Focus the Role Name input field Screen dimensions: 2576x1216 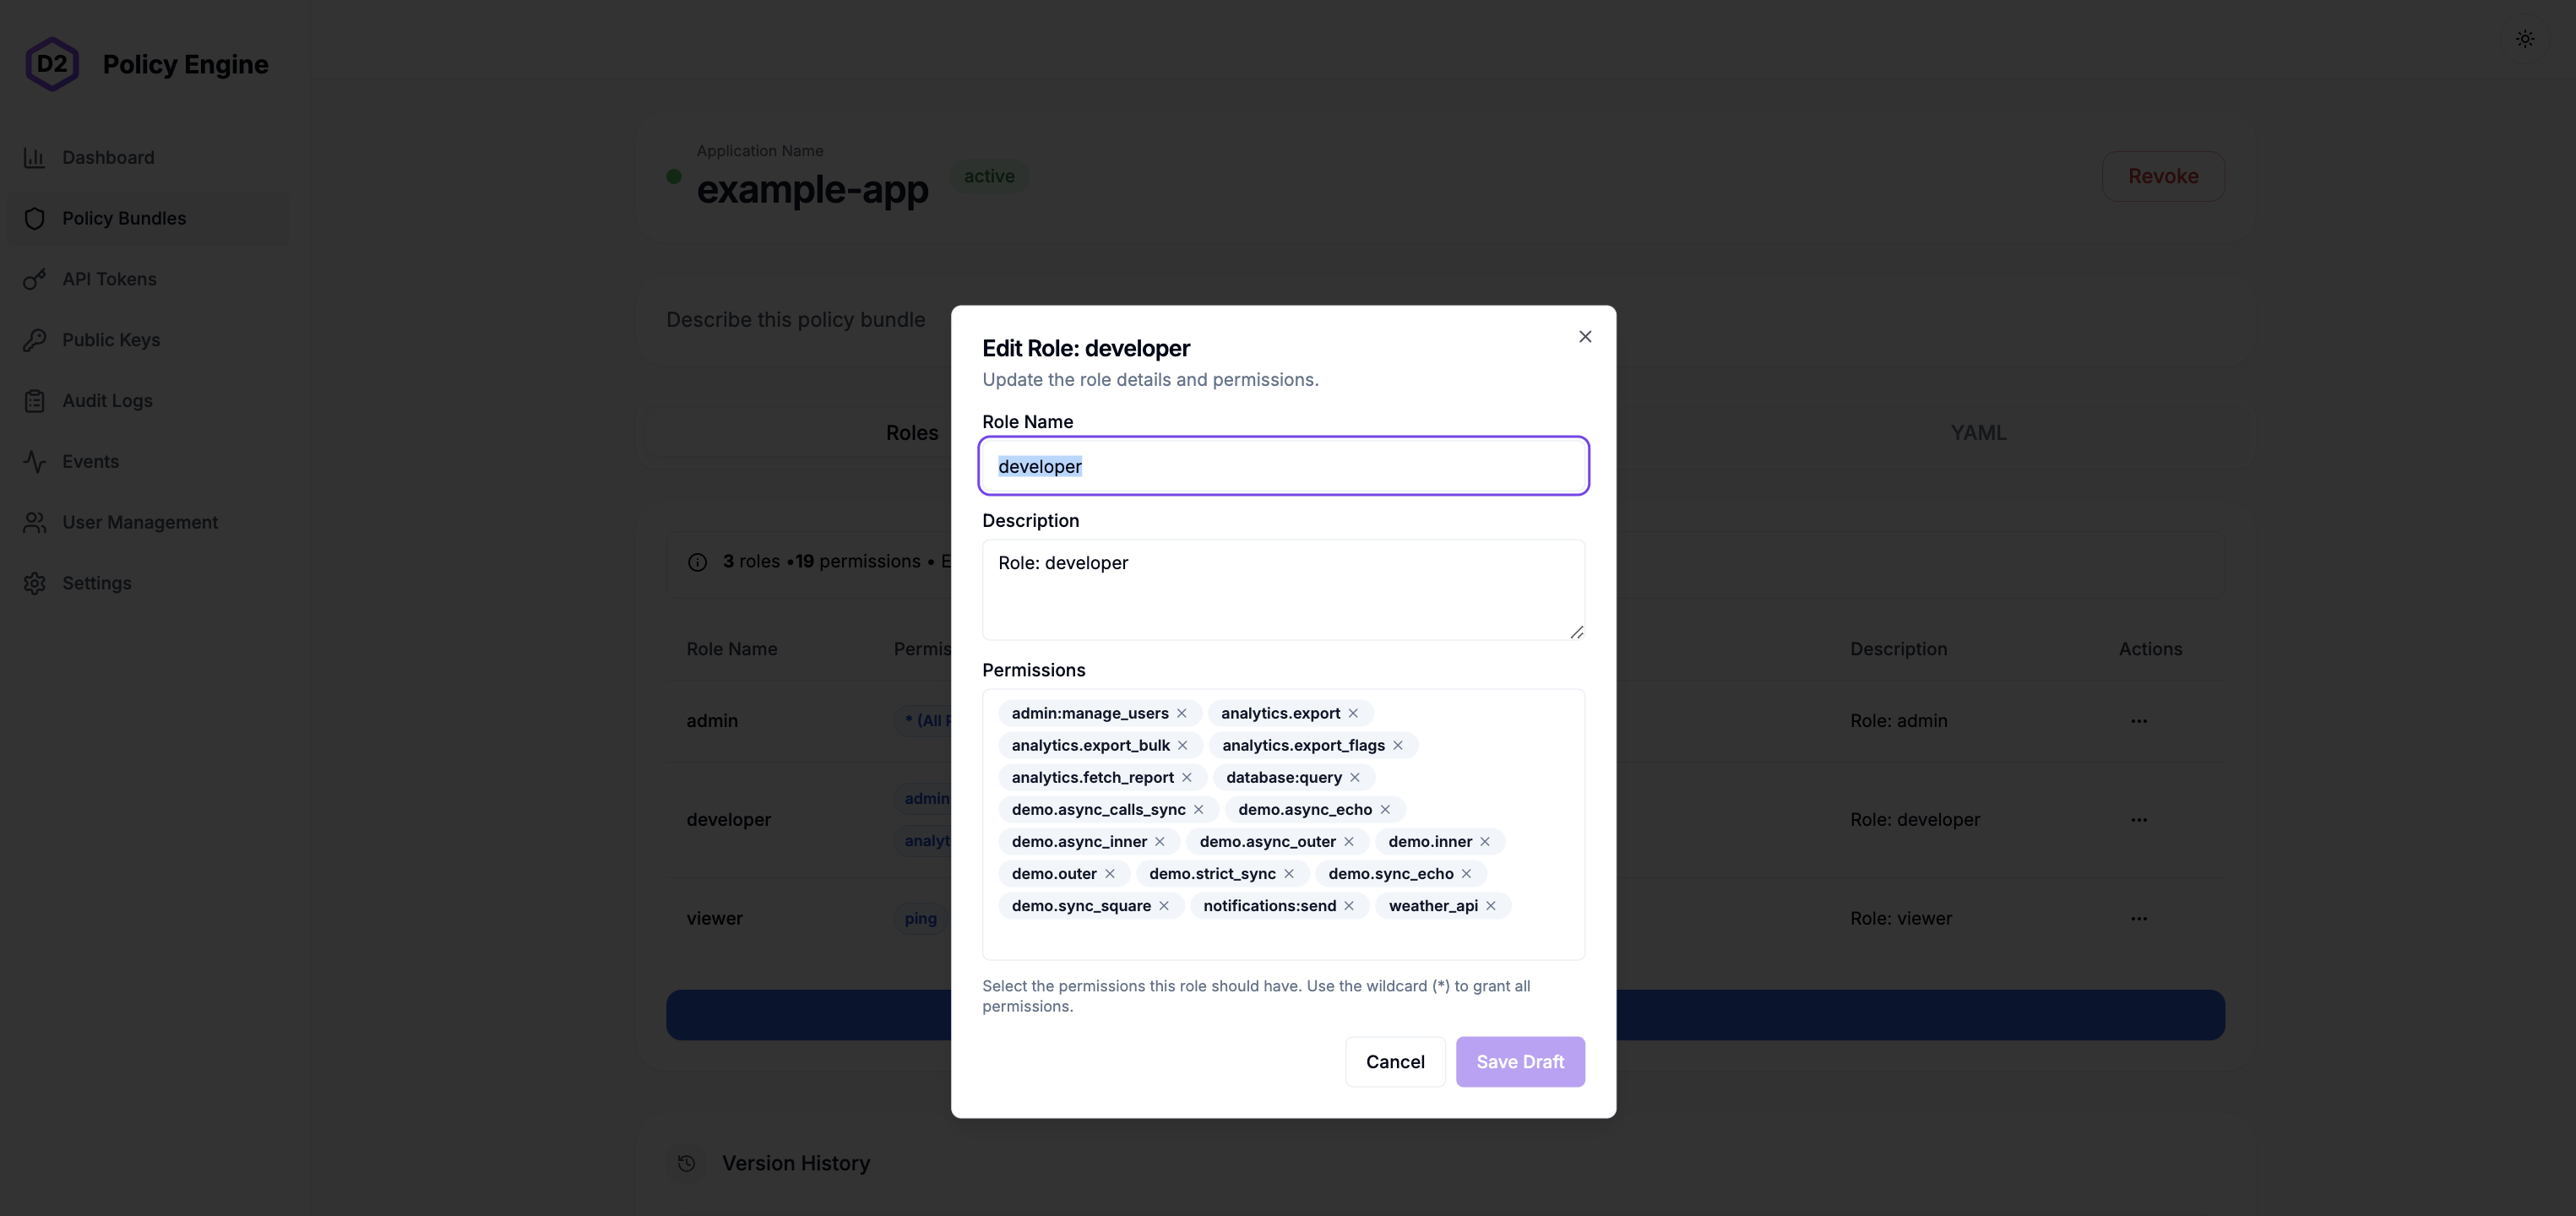(1283, 465)
